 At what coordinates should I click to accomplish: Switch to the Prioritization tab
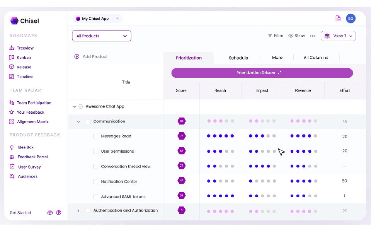[x=189, y=58]
